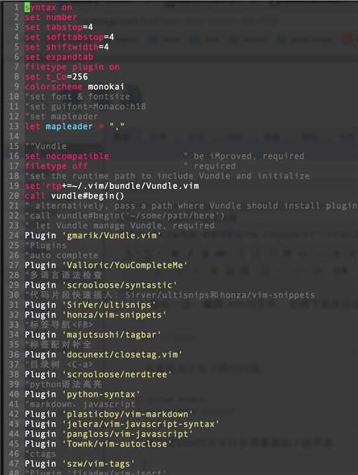Click Plugin 'Townk/vim-autoclose' line
Viewport: 358px width, 475px height.
coord(98,444)
